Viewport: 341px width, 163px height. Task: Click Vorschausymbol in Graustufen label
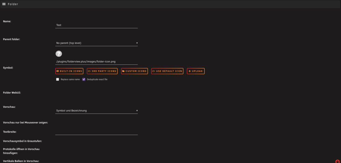pos(23,141)
